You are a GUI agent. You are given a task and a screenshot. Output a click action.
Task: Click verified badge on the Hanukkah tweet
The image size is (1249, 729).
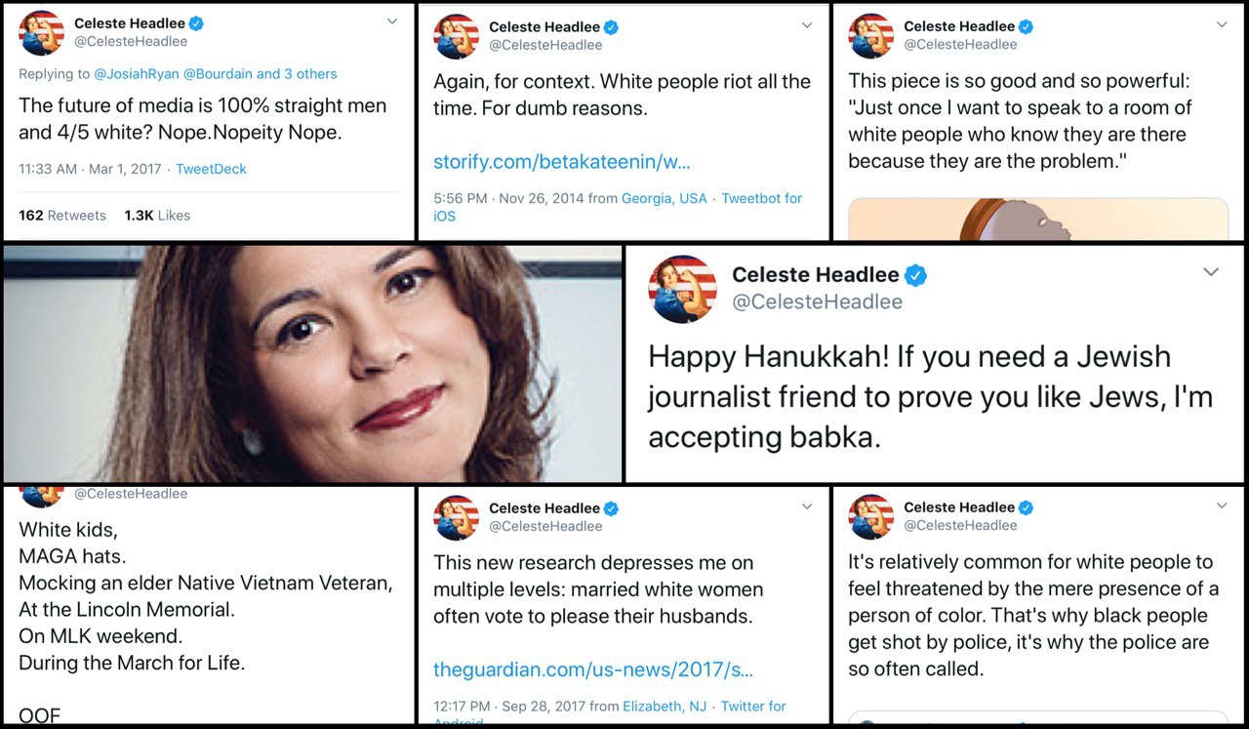[x=915, y=276]
